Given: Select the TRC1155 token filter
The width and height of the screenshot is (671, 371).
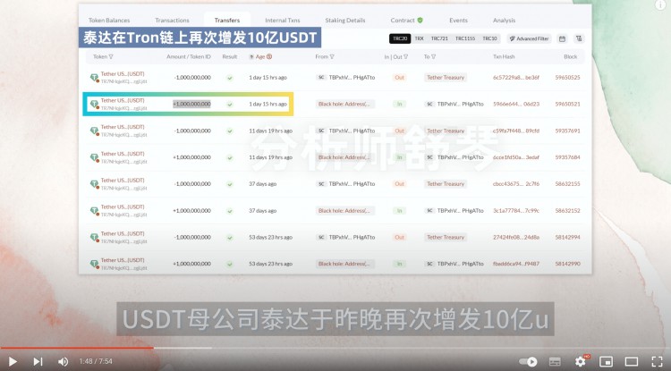Looking at the screenshot, I should (465, 38).
